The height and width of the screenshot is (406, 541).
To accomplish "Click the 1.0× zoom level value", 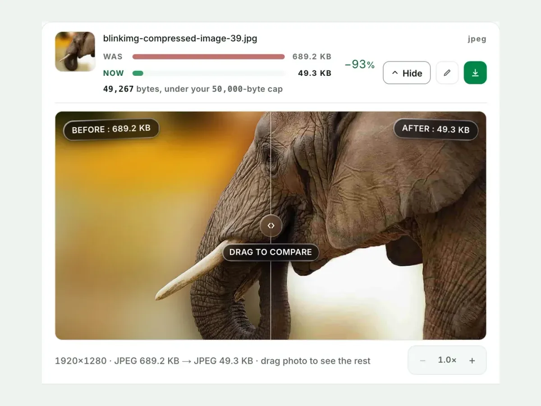I will tap(447, 360).
